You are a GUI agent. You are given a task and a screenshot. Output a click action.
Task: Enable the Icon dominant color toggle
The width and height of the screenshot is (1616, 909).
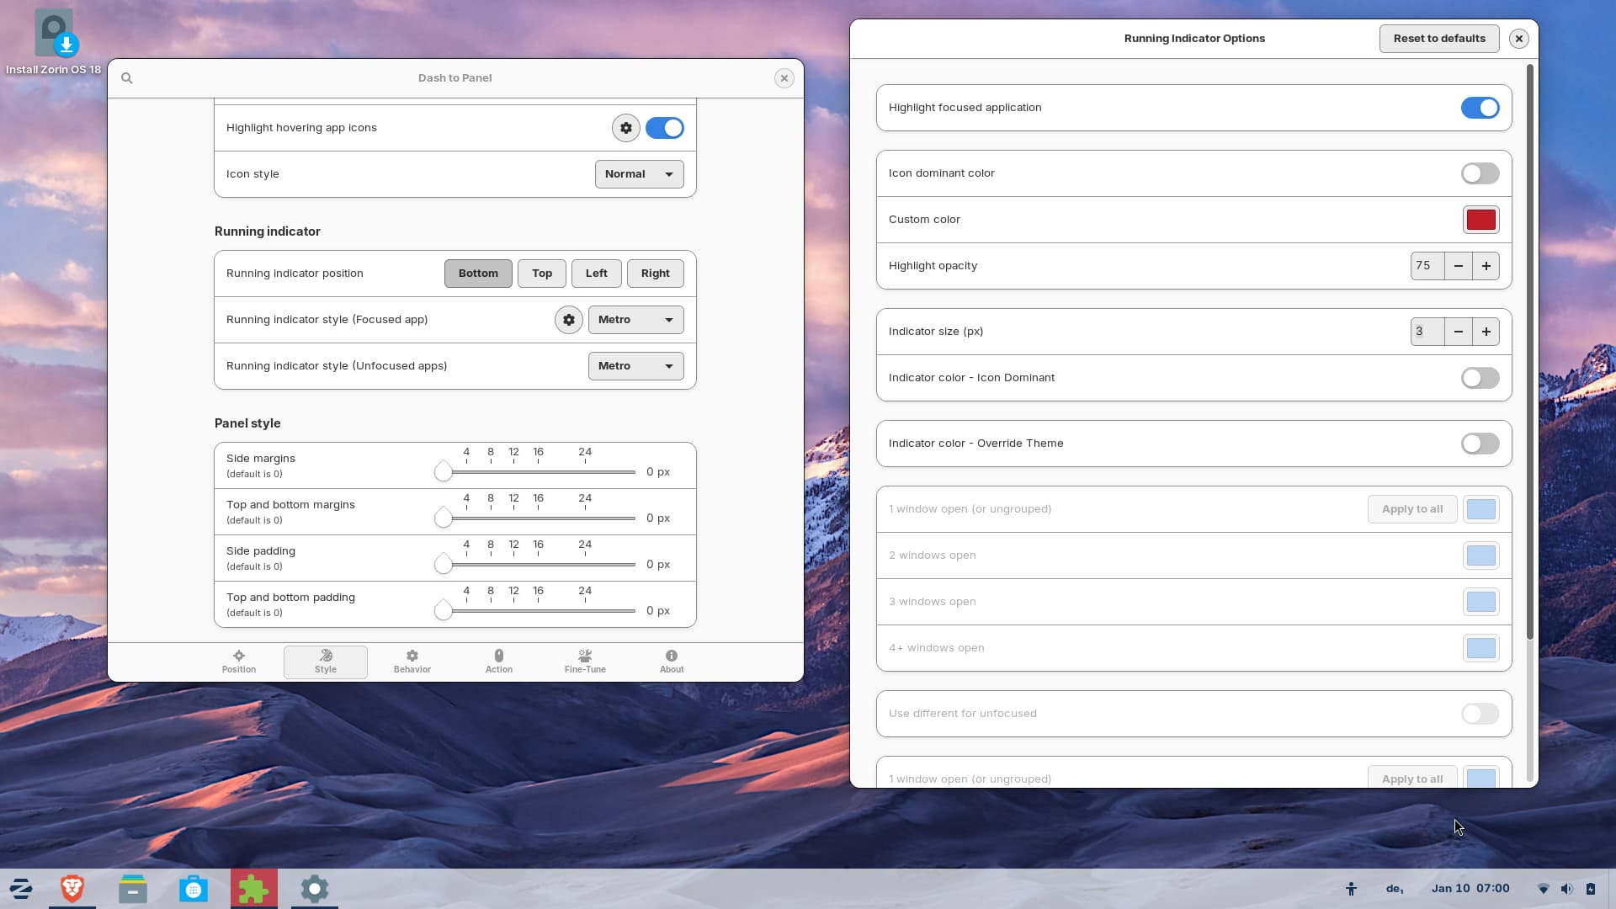click(x=1480, y=173)
